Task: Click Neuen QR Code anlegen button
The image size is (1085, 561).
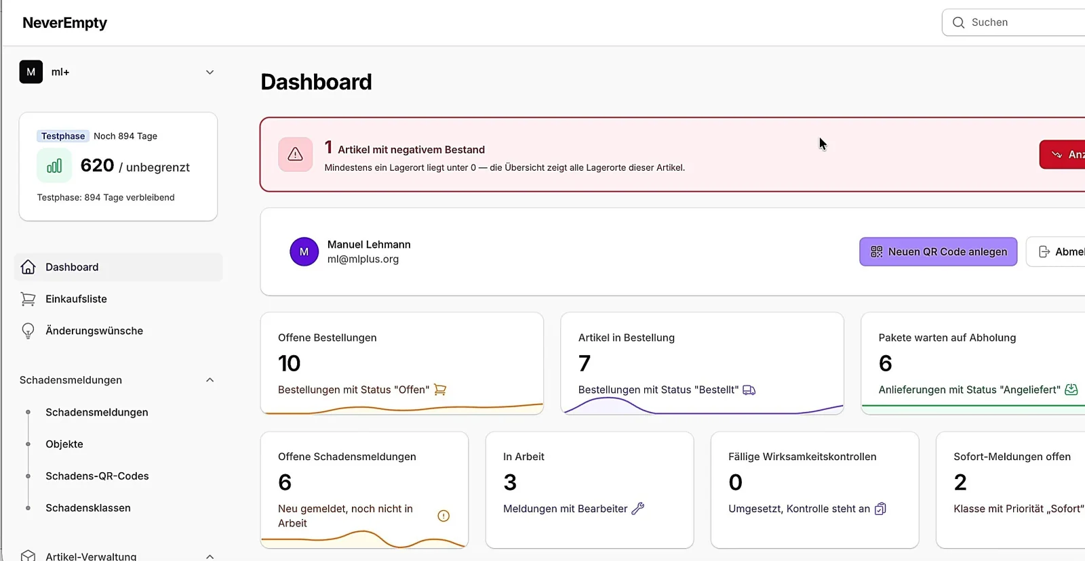Action: [x=939, y=252]
